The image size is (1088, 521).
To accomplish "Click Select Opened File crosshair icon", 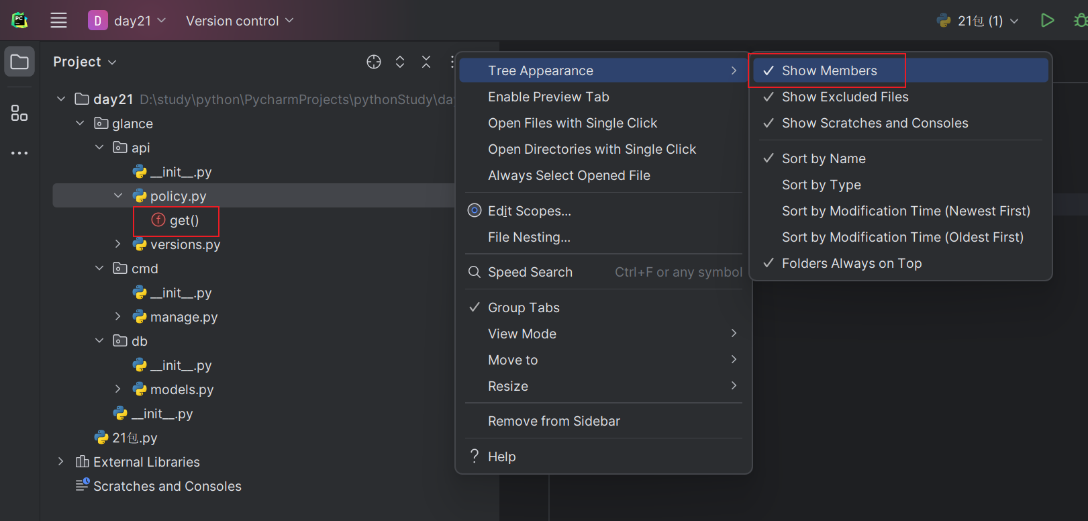I will tap(374, 62).
